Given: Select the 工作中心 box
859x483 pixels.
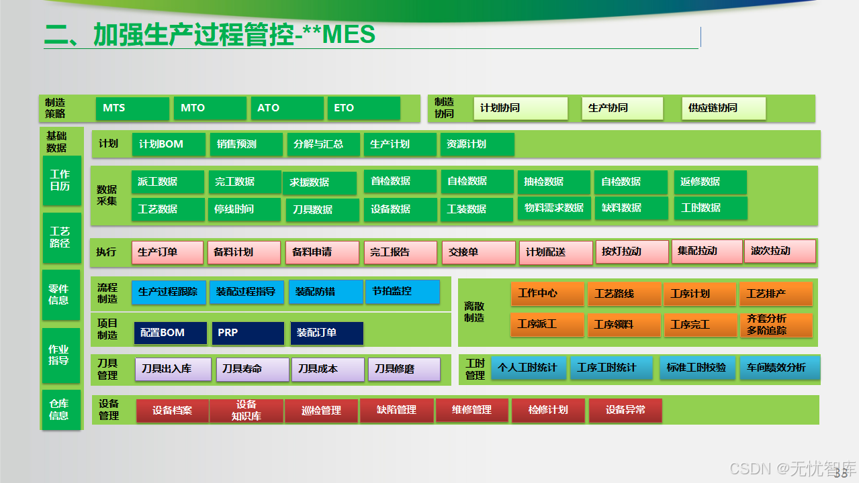Looking at the screenshot, I should pos(547,294).
